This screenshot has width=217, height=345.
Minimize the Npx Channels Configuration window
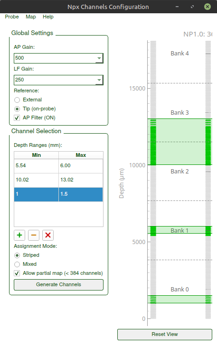point(177,7)
